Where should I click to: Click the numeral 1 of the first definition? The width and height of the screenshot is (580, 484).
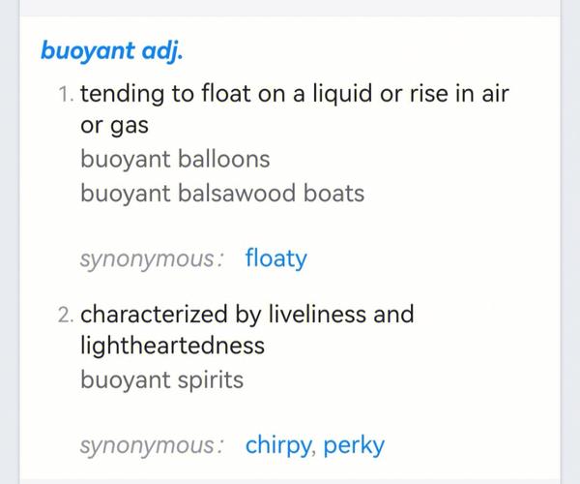(x=65, y=94)
